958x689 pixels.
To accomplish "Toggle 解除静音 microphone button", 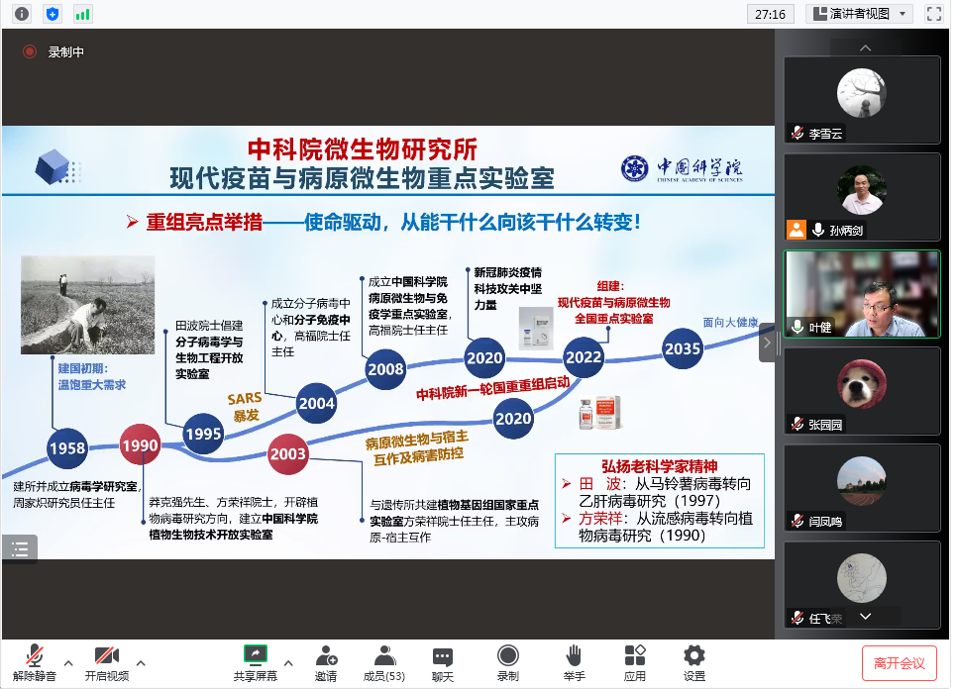I will point(35,662).
